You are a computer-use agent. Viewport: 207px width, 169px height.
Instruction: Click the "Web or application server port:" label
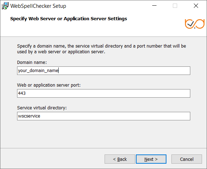click(49, 85)
